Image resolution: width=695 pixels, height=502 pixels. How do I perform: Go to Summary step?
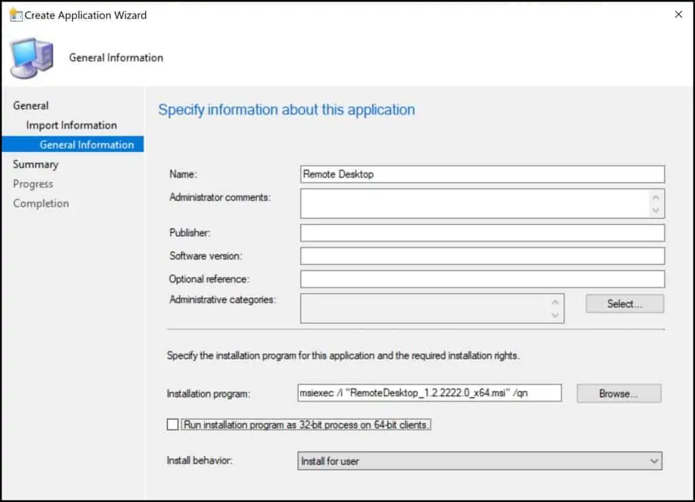click(35, 164)
